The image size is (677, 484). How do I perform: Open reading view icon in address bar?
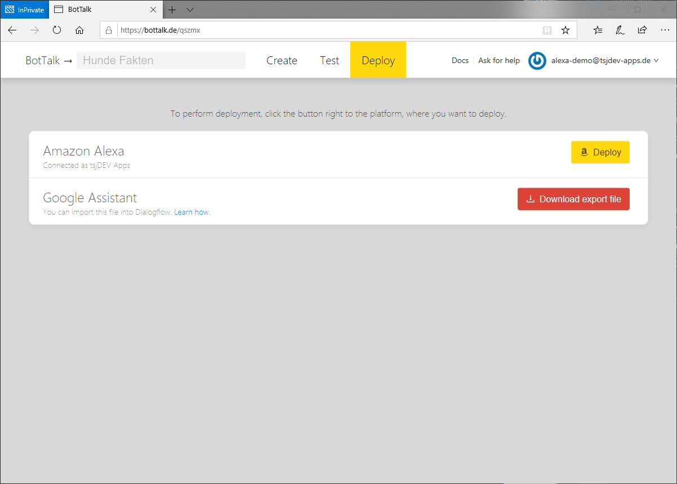coord(547,30)
